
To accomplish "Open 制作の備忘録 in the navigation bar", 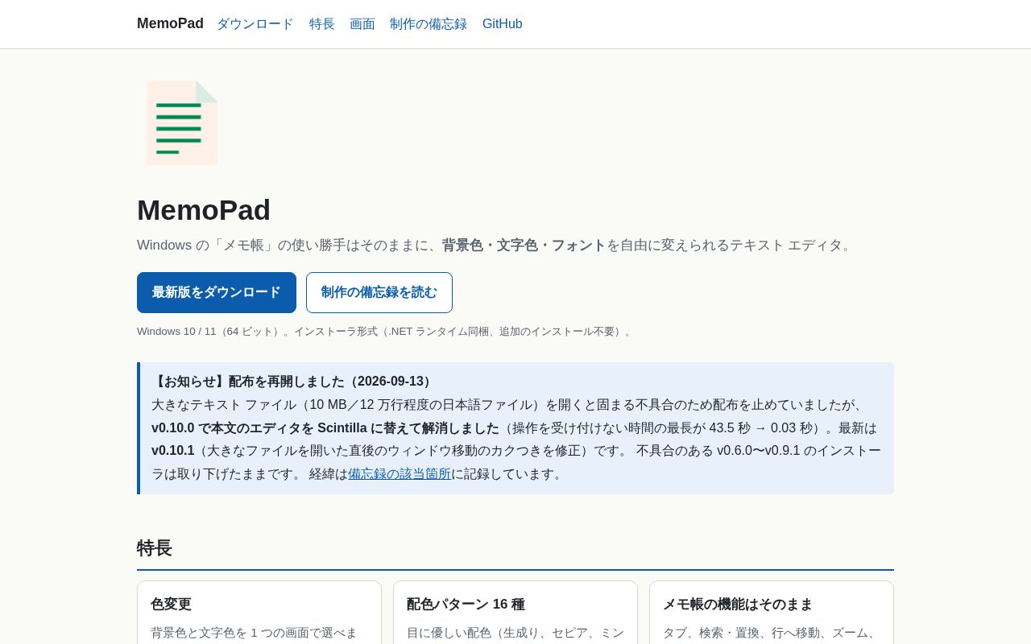I will coord(429,24).
